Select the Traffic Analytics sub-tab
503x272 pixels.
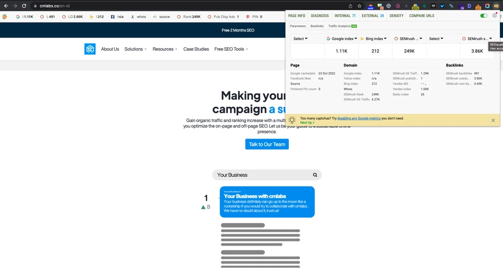tap(342, 26)
